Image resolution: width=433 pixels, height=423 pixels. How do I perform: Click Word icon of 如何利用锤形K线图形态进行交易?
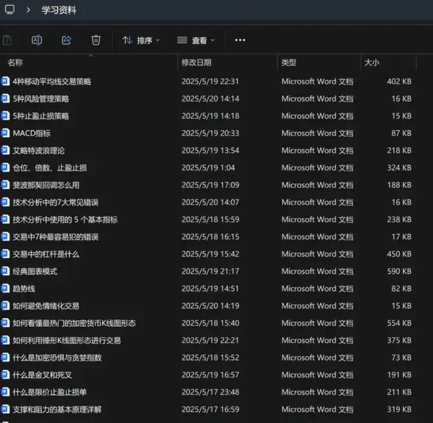pos(5,340)
